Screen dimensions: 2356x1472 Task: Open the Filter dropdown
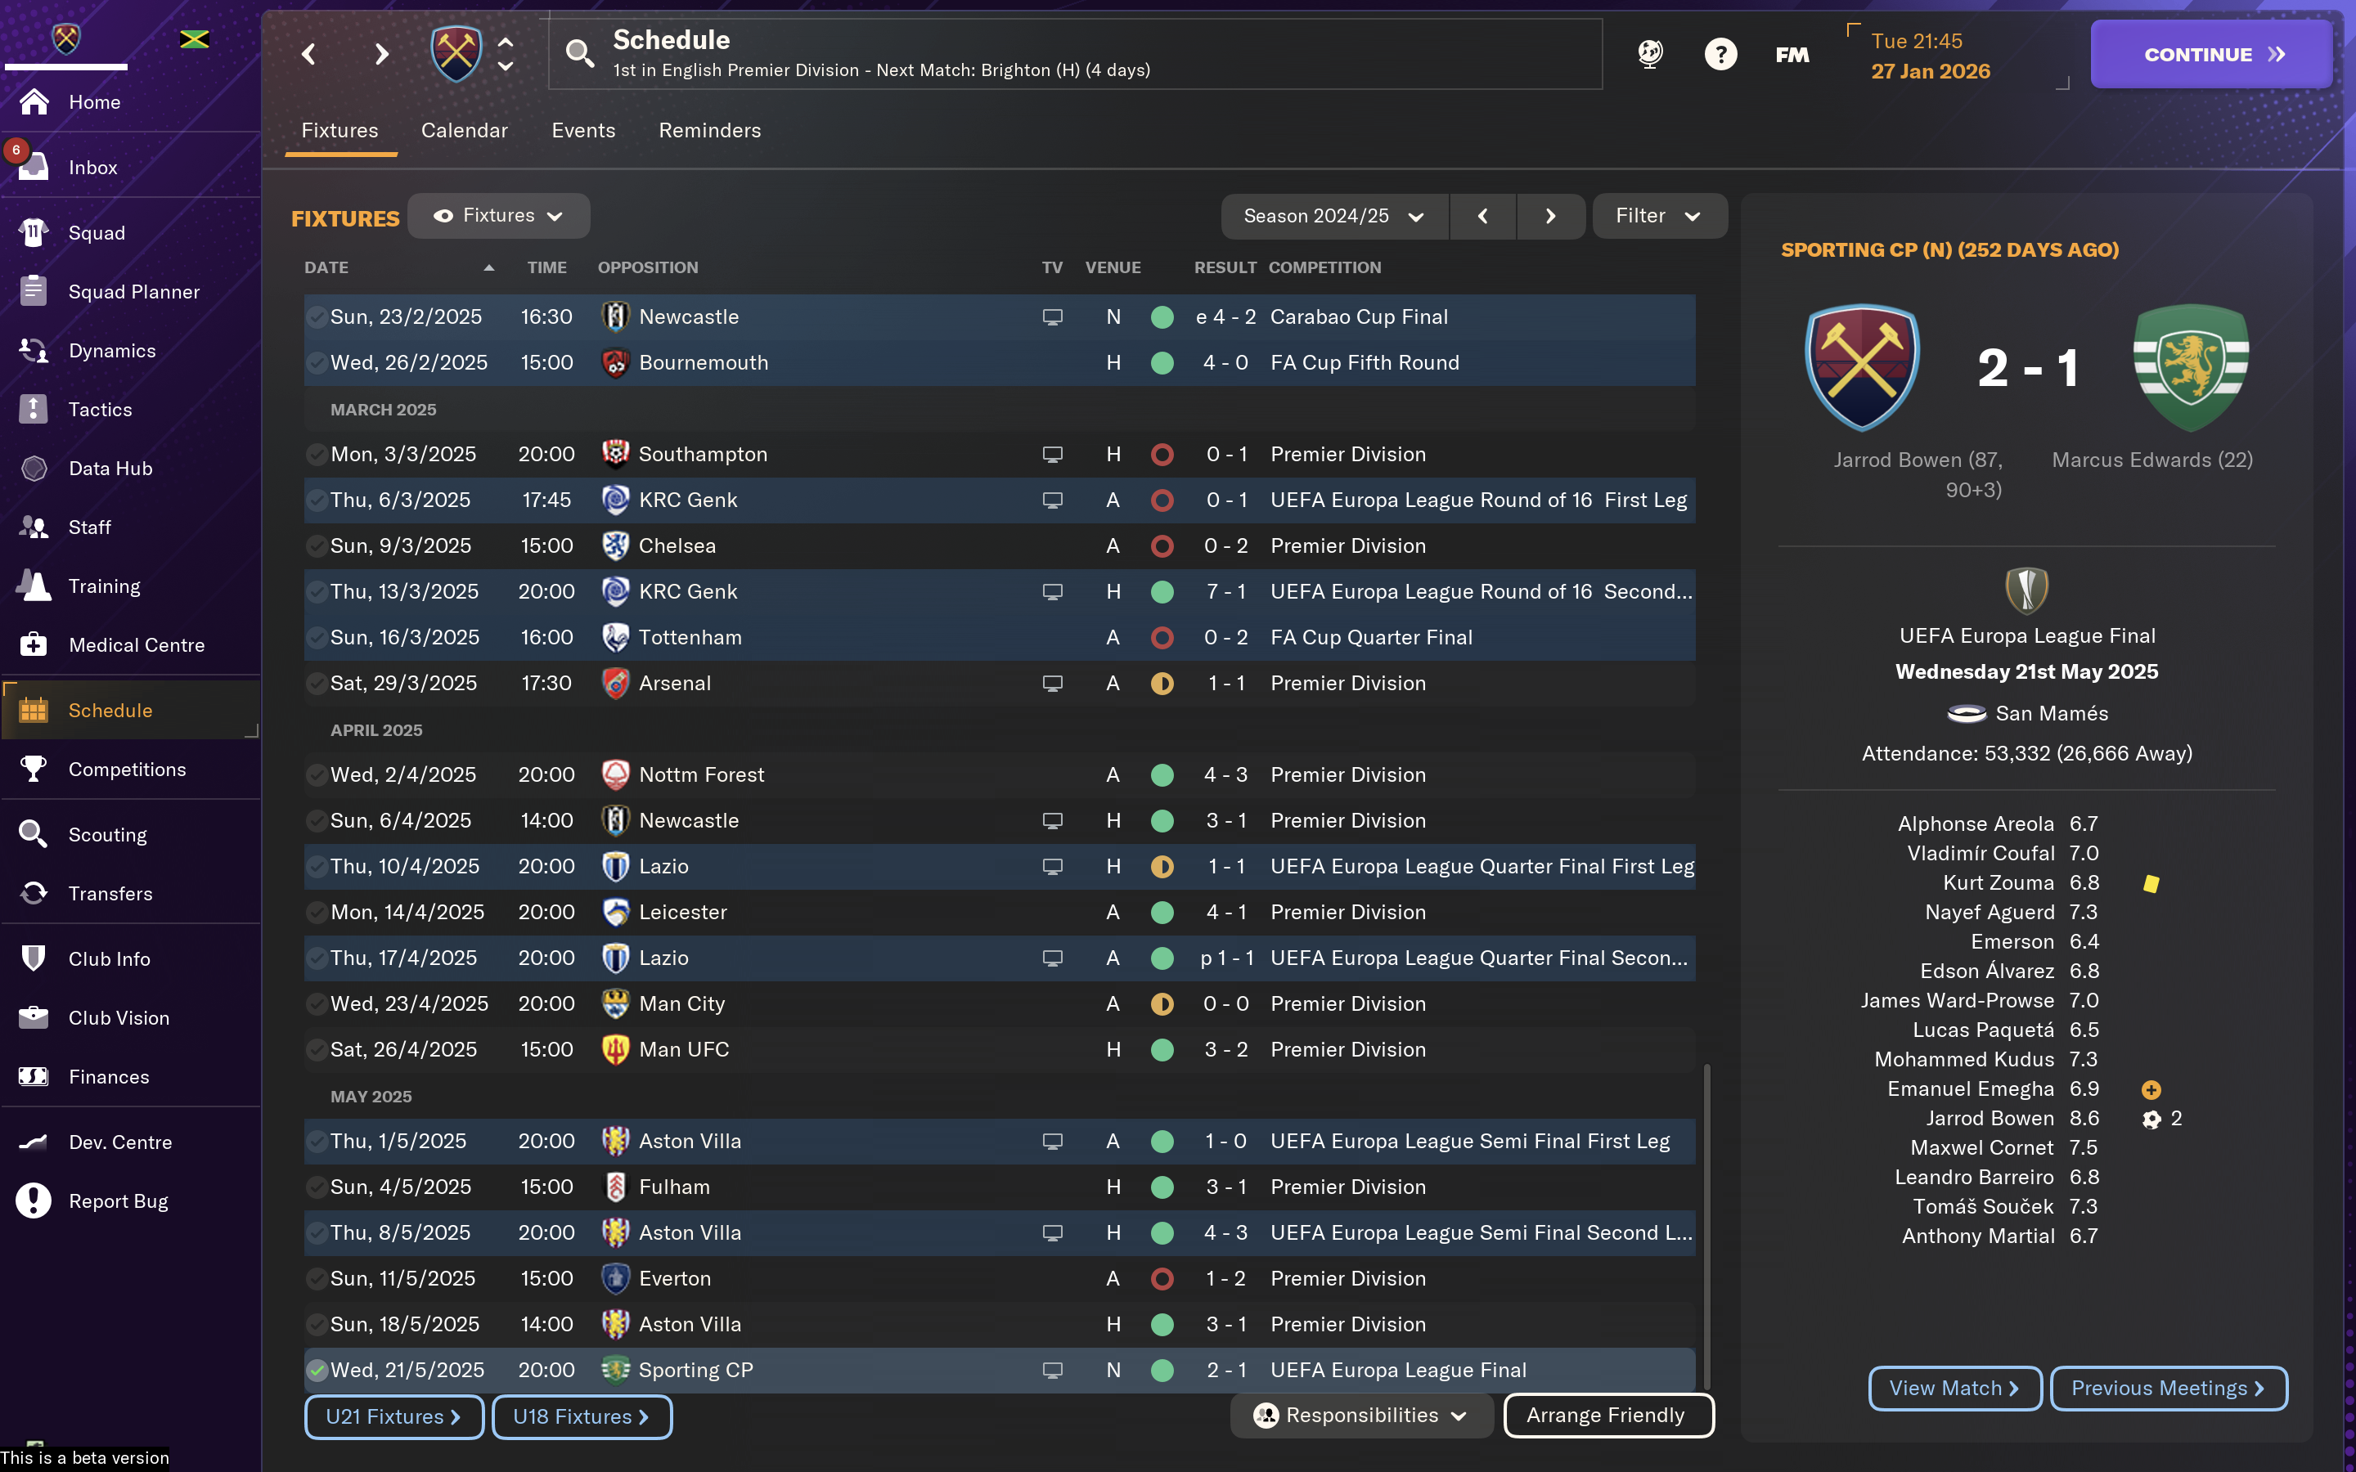[x=1658, y=216]
